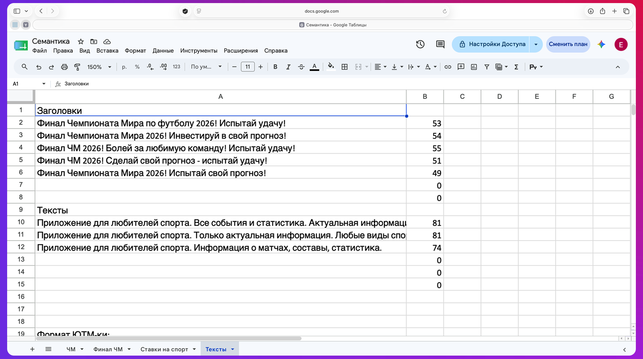The width and height of the screenshot is (643, 359).
Task: Click the paint format roller icon
Action: pyautogui.click(x=77, y=67)
